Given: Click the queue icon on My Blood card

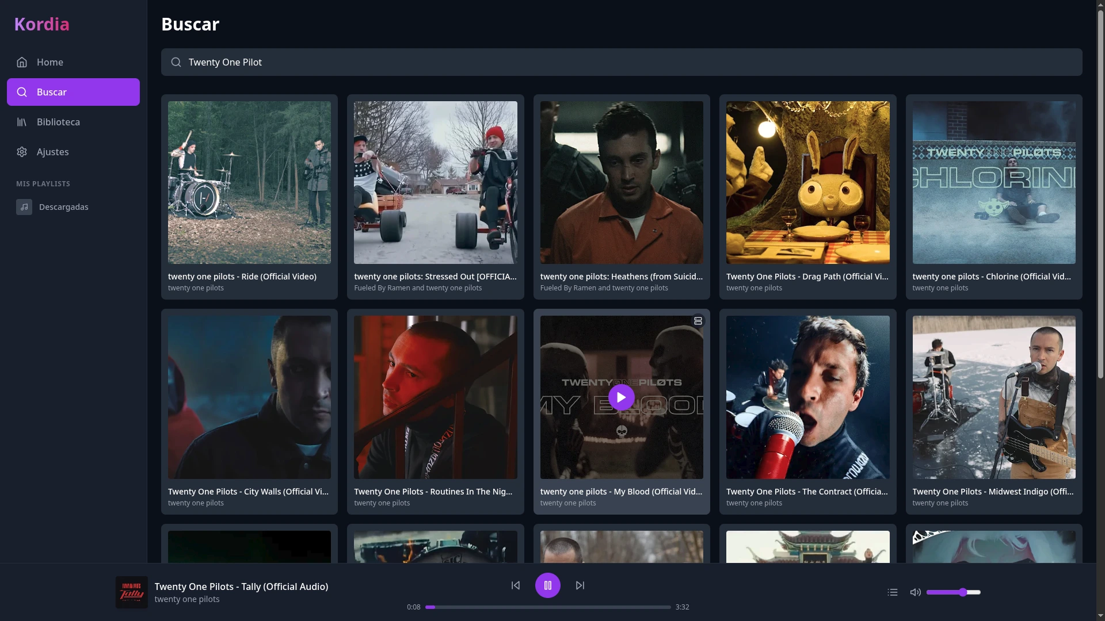Looking at the screenshot, I should click(x=698, y=321).
